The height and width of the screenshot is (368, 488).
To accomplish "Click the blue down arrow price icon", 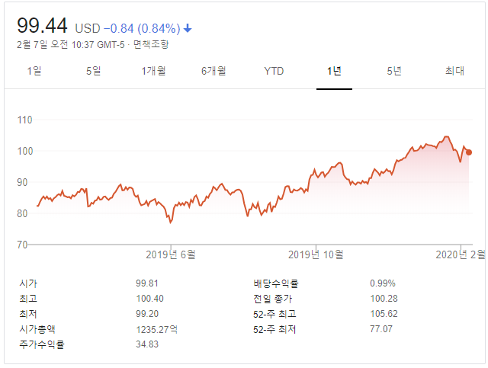I will click(188, 29).
